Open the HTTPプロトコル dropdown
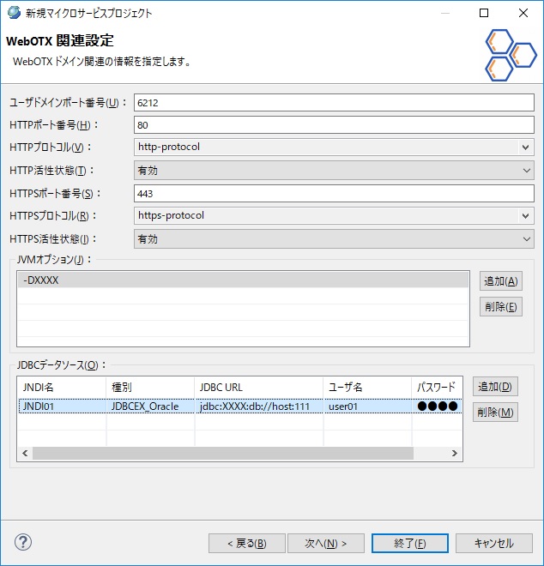 (334, 148)
